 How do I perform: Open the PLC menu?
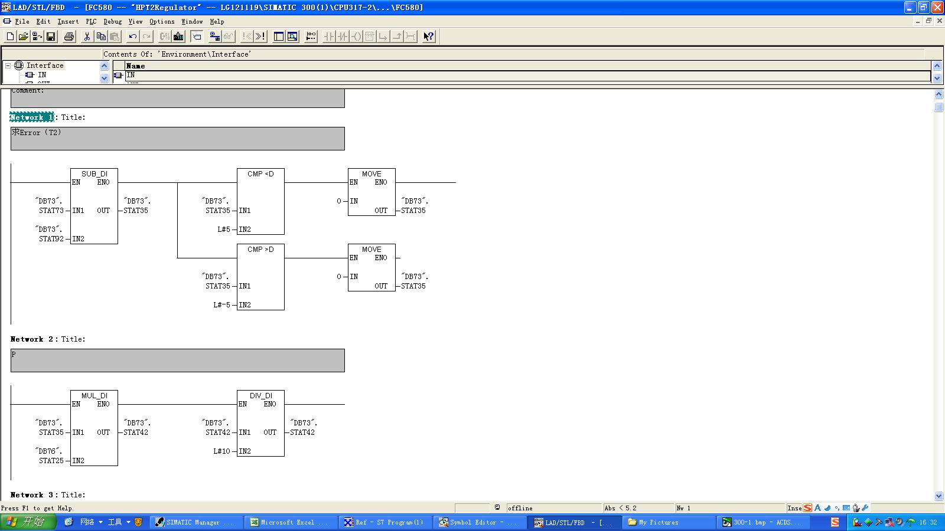[91, 21]
